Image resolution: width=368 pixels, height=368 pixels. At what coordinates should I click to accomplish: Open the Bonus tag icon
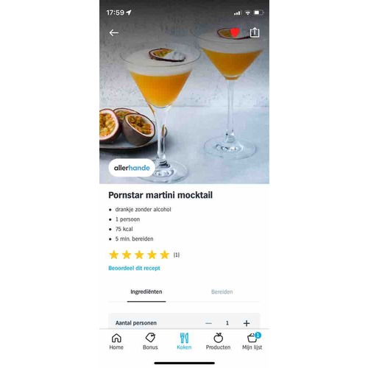[150, 338]
